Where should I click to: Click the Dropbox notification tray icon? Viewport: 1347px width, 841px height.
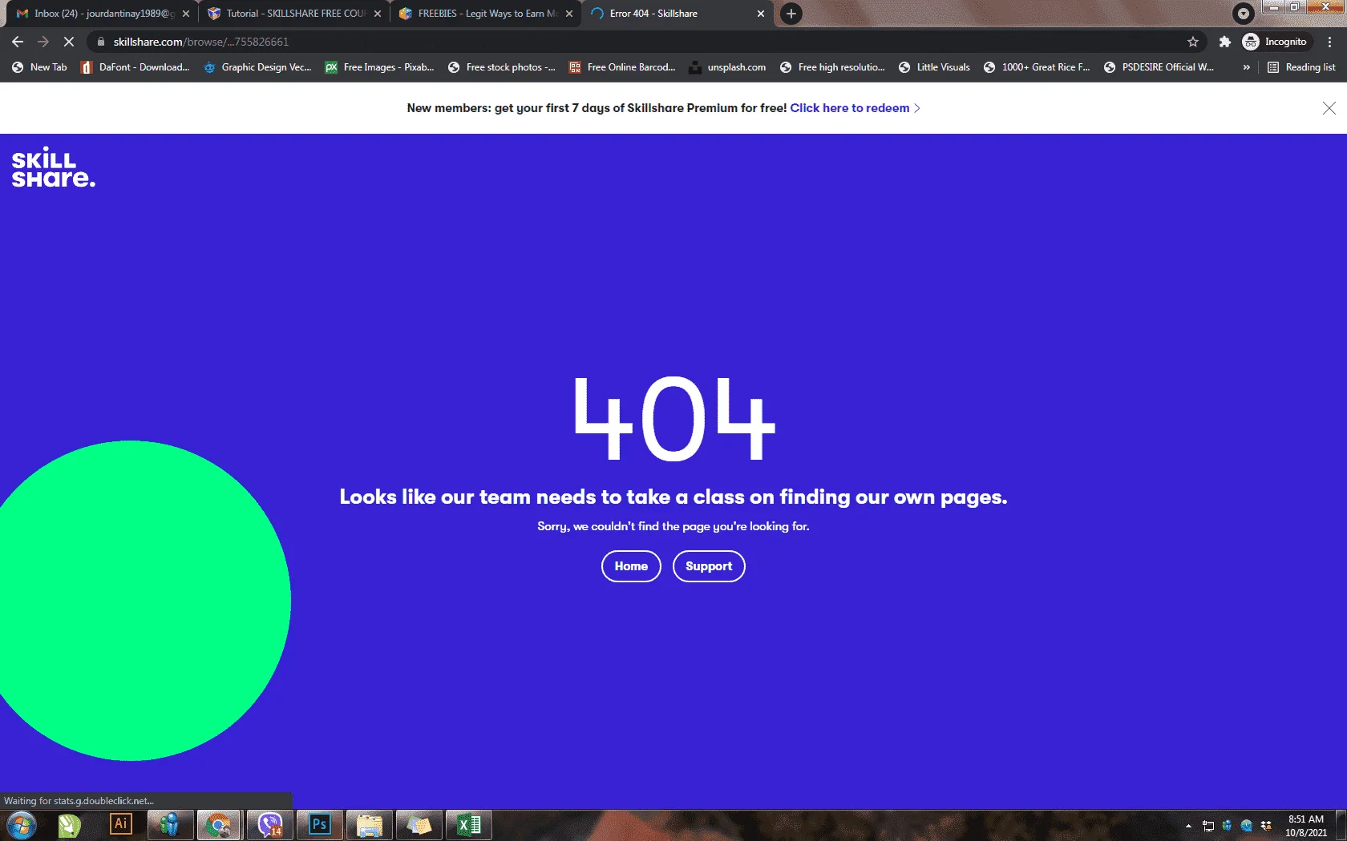coord(1266,826)
